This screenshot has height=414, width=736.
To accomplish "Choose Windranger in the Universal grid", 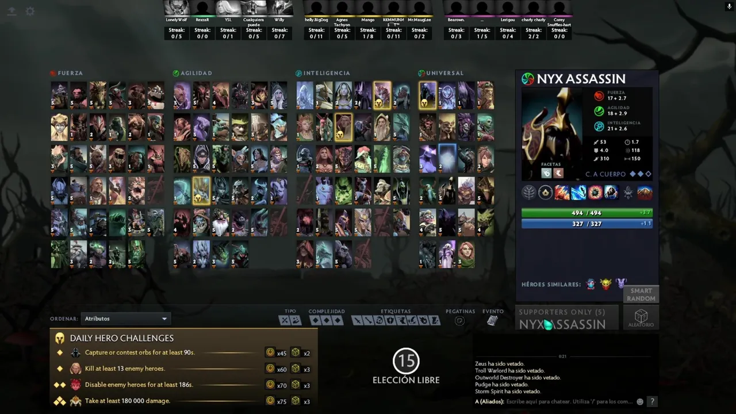I will [x=466, y=254].
